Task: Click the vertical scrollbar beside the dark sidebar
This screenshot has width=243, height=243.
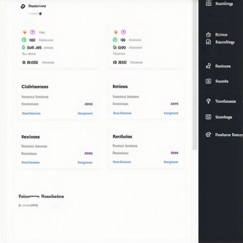Action: tap(195, 75)
